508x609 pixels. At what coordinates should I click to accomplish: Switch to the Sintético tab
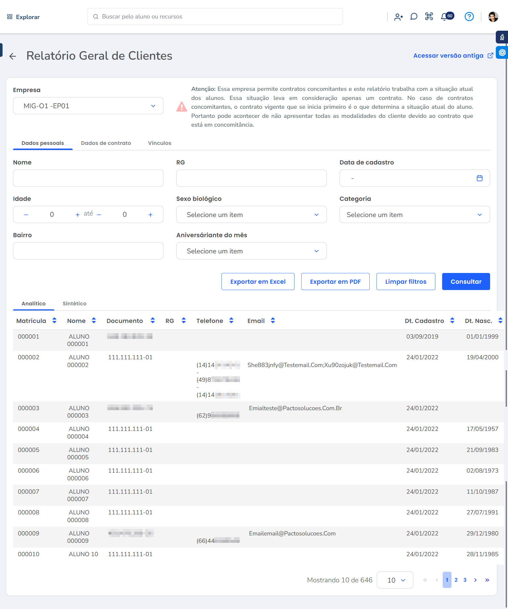point(74,303)
